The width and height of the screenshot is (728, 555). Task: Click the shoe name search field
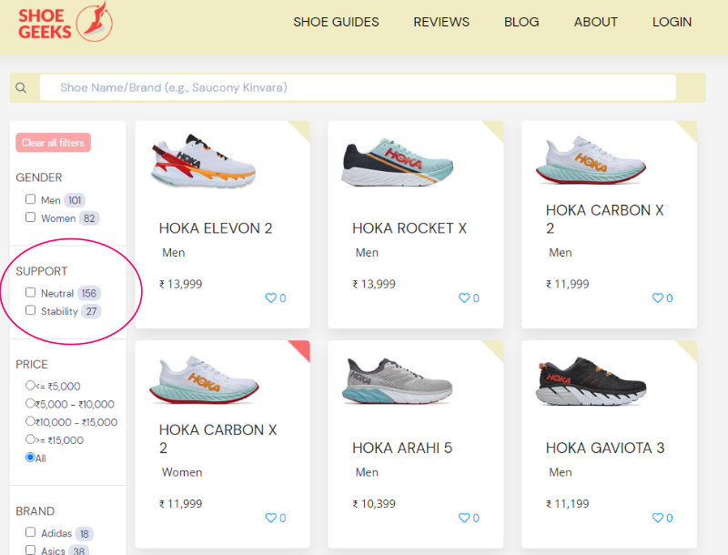point(364,88)
